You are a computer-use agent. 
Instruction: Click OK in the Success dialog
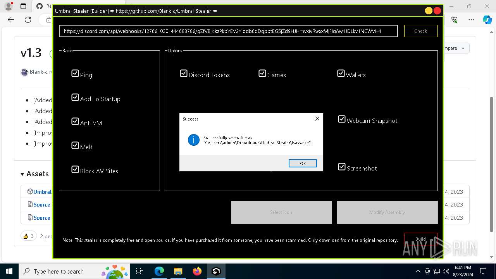coord(303,164)
